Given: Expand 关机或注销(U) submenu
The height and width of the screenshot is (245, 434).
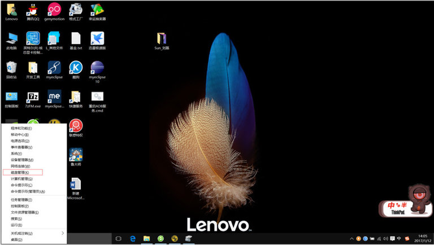Looking at the screenshot, I should click(x=34, y=233).
